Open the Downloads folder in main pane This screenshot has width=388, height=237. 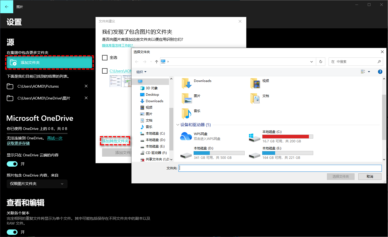[x=187, y=83]
